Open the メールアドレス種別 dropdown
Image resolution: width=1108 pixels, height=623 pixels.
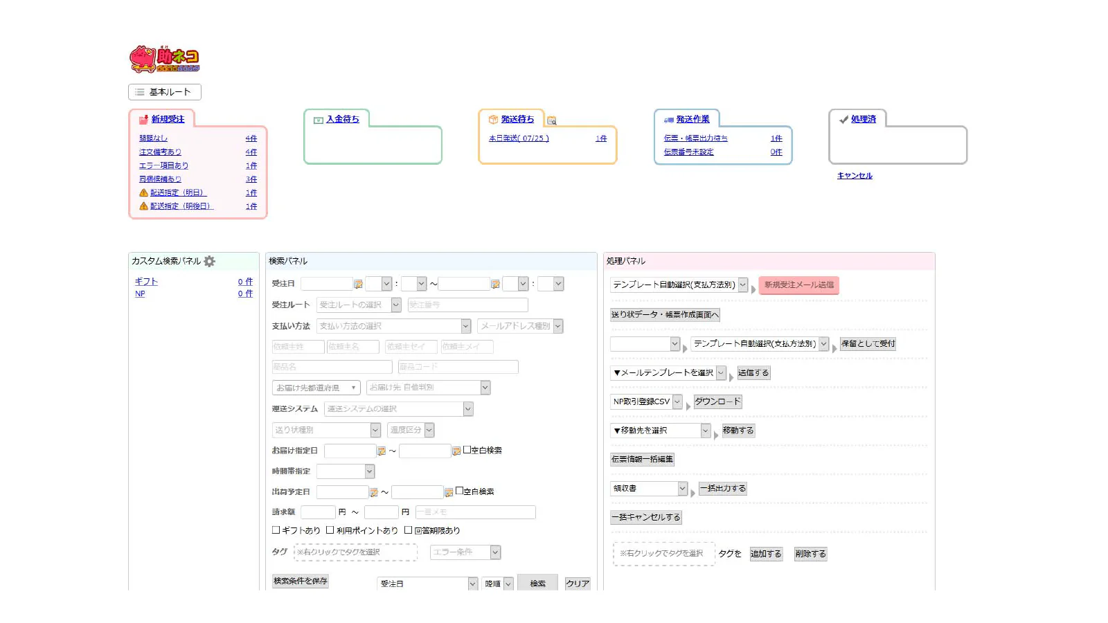pyautogui.click(x=520, y=326)
